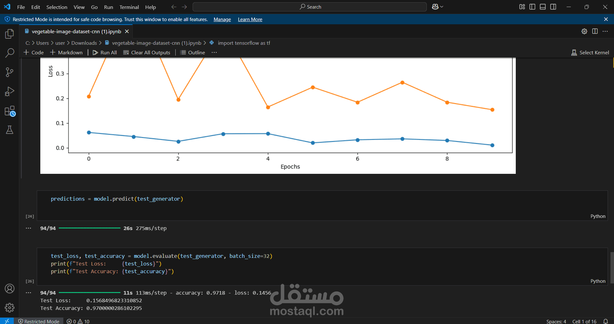Click the Manage link in banner
The width and height of the screenshot is (614, 324).
[x=222, y=19]
